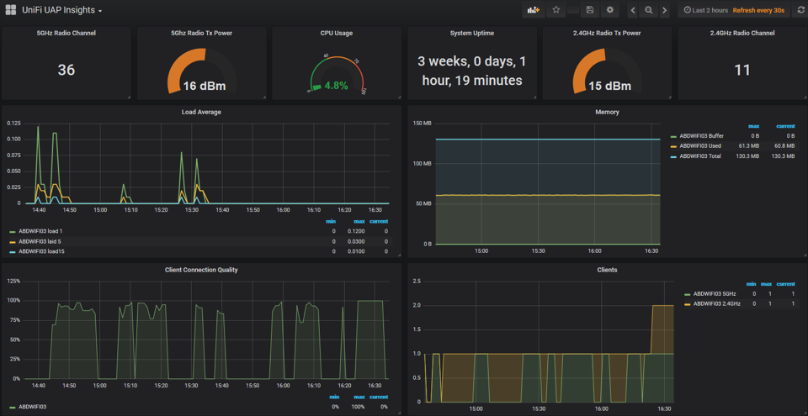Screen dimensions: 808x416
Task: Sort Load Average legend by current
Action: point(379,221)
